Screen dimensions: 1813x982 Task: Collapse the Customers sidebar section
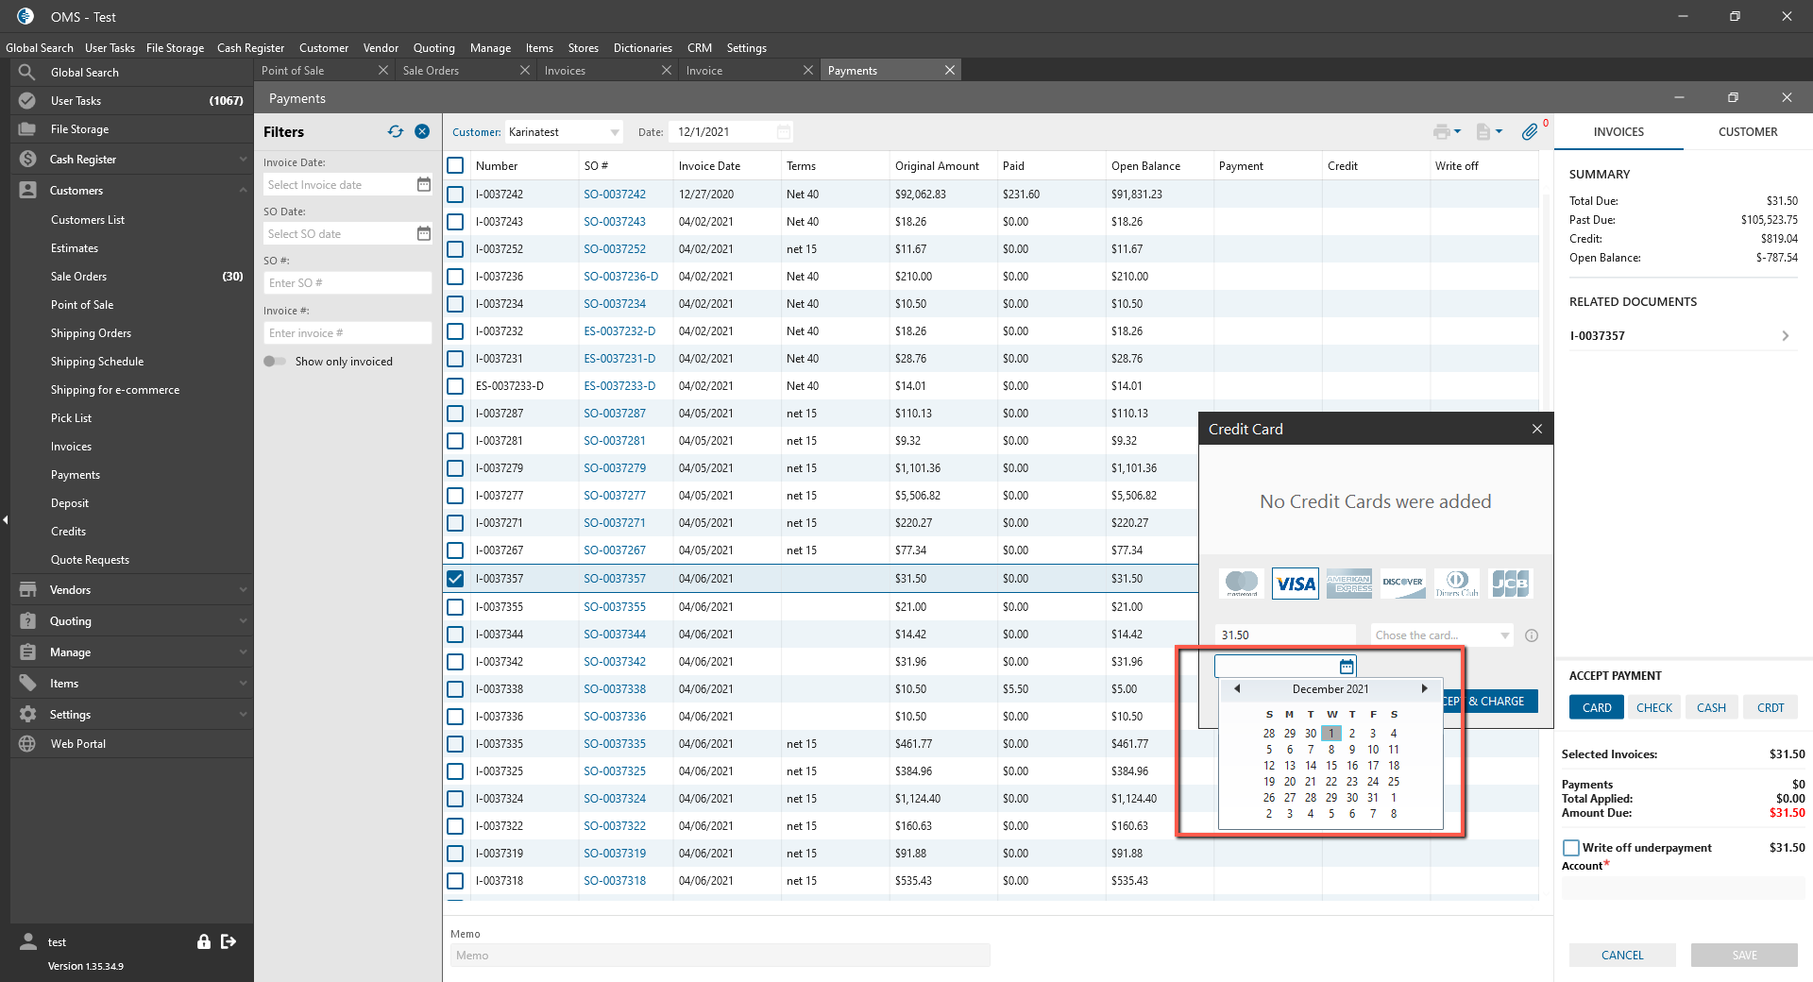click(243, 190)
